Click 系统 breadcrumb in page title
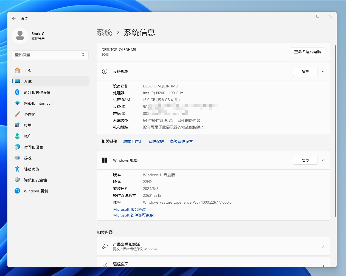 [104, 32]
